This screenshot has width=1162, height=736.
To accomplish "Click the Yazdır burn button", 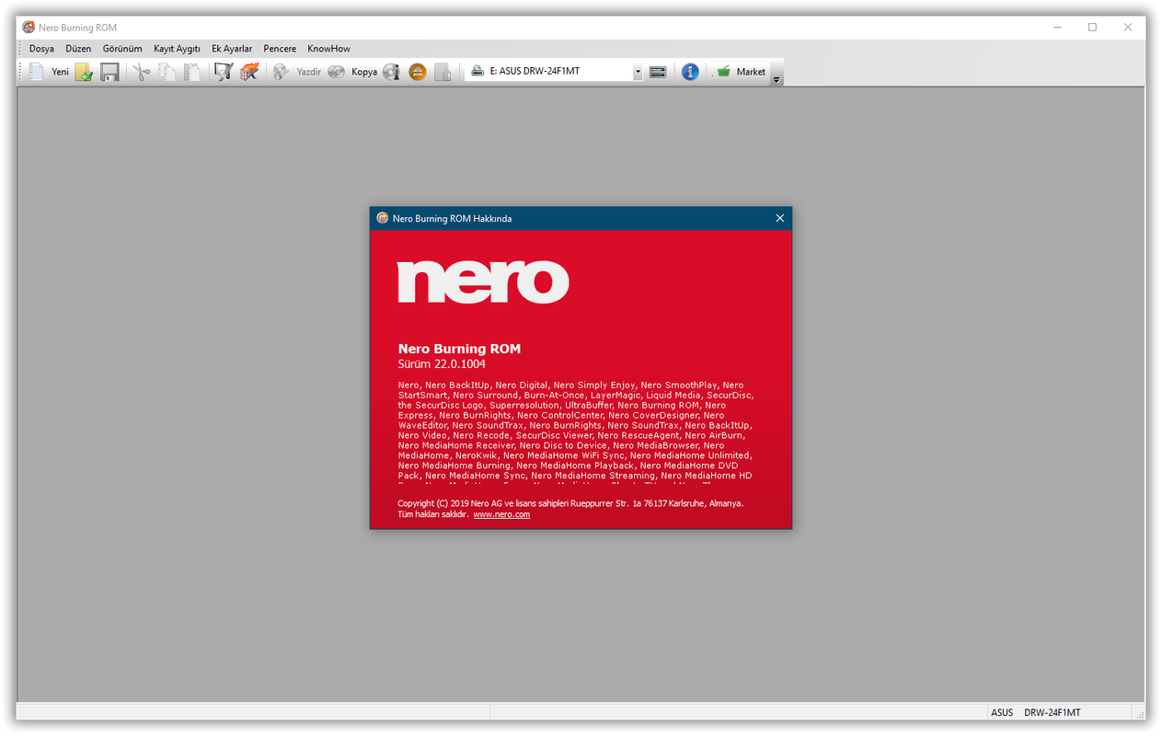I will pyautogui.click(x=296, y=72).
